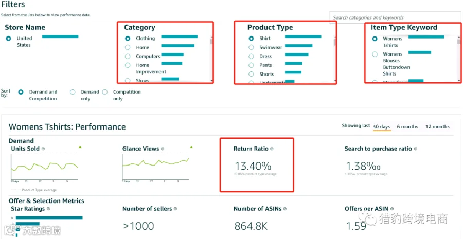
Task: Switch to the 12 months time range
Action: pyautogui.click(x=437, y=126)
